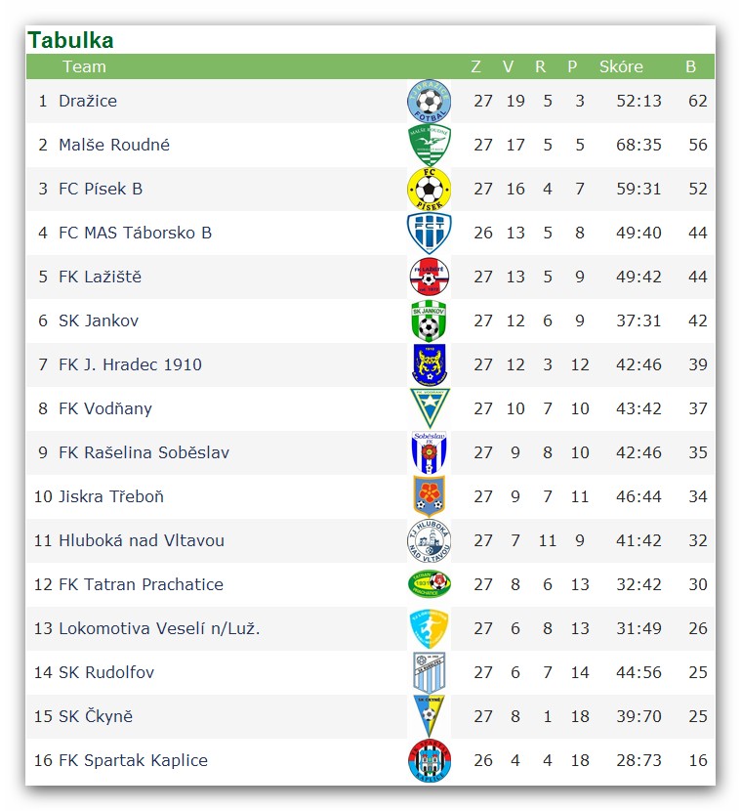Sort by the Skóre column header
This screenshot has height=811, width=741.
click(x=621, y=66)
